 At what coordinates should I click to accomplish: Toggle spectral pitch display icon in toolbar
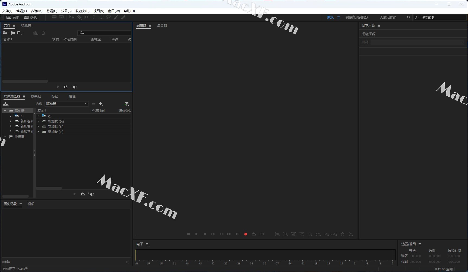[x=61, y=17]
